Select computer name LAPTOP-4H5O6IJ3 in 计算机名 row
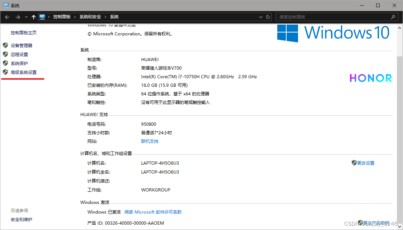Screen dimensions: 403x230 tap(160, 163)
